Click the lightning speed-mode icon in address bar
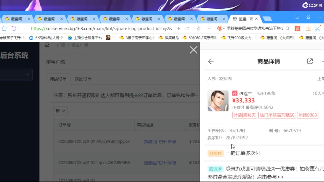This screenshot has width=324, height=182. click(x=179, y=28)
